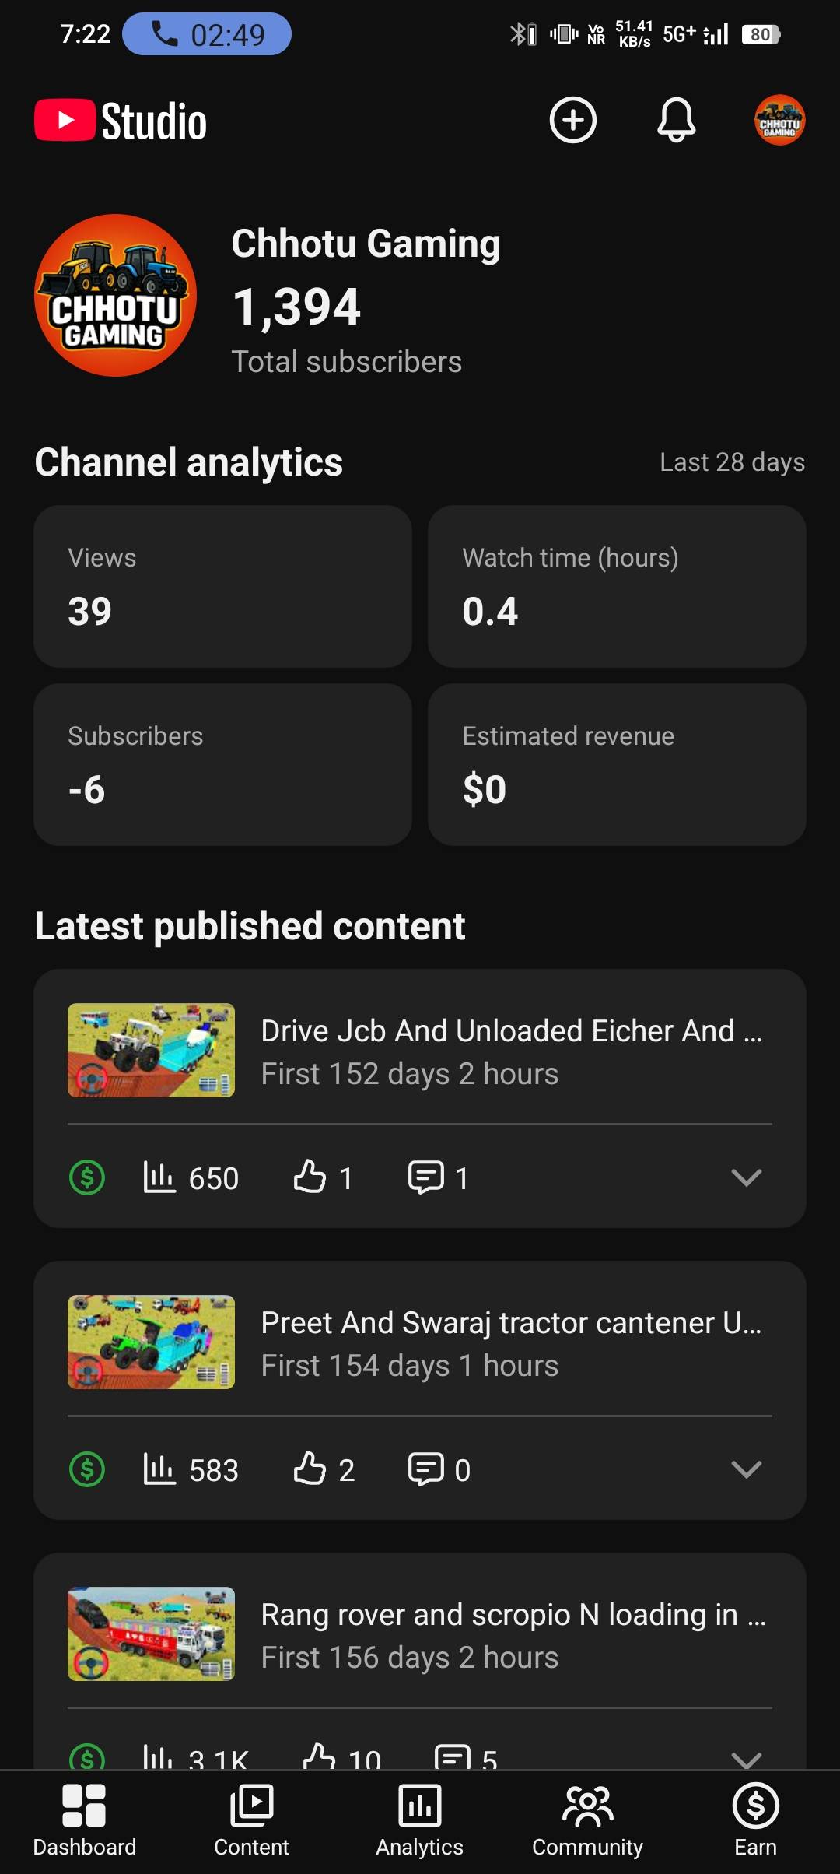Viewport: 840px width, 1874px height.
Task: Expand the Drive Jcb video details chevron
Action: click(x=746, y=1177)
